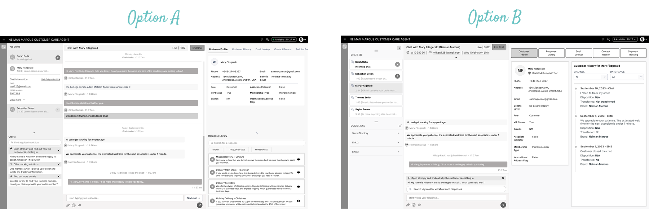The width and height of the screenshot is (649, 209).
Task: Click the profile avatar in Option A header
Action: (301, 40)
